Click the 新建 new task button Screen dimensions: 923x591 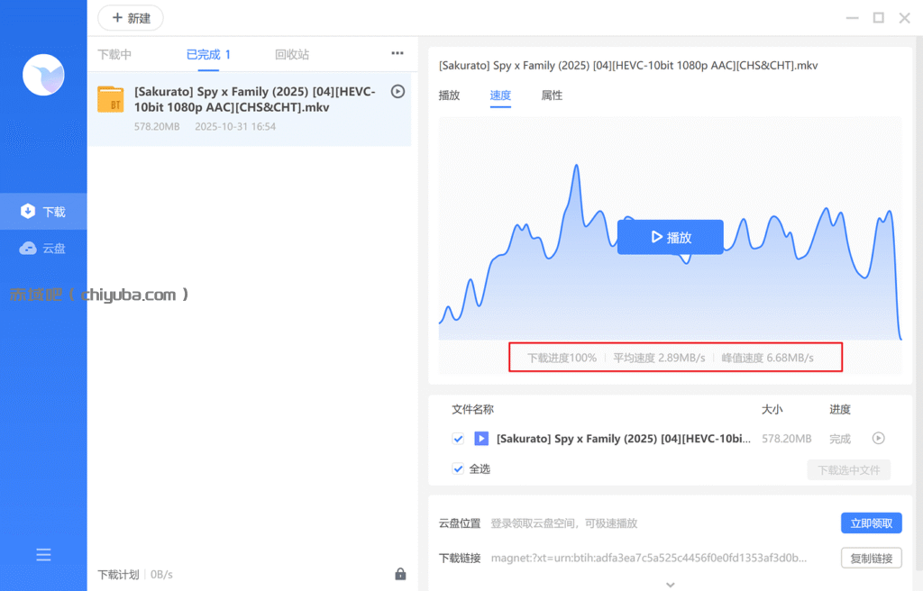pyautogui.click(x=130, y=18)
